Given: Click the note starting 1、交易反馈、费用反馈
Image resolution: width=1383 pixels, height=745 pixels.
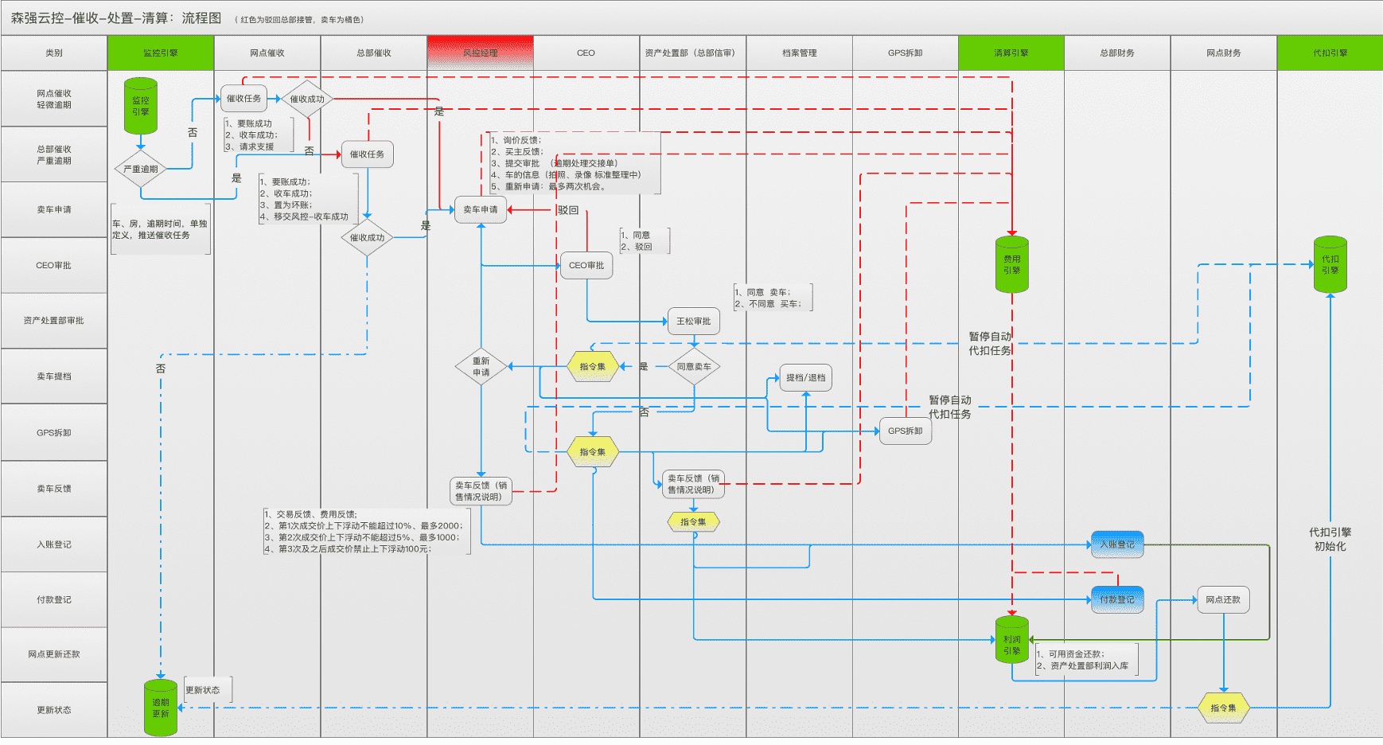Looking at the screenshot, I should [367, 532].
